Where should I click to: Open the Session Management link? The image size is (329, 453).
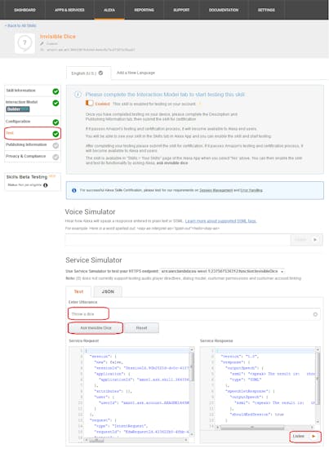216,190
